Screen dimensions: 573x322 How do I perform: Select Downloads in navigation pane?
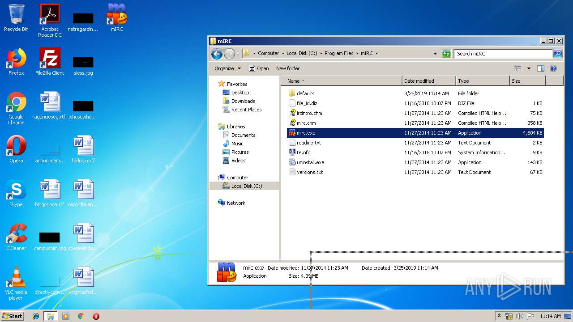click(x=243, y=101)
